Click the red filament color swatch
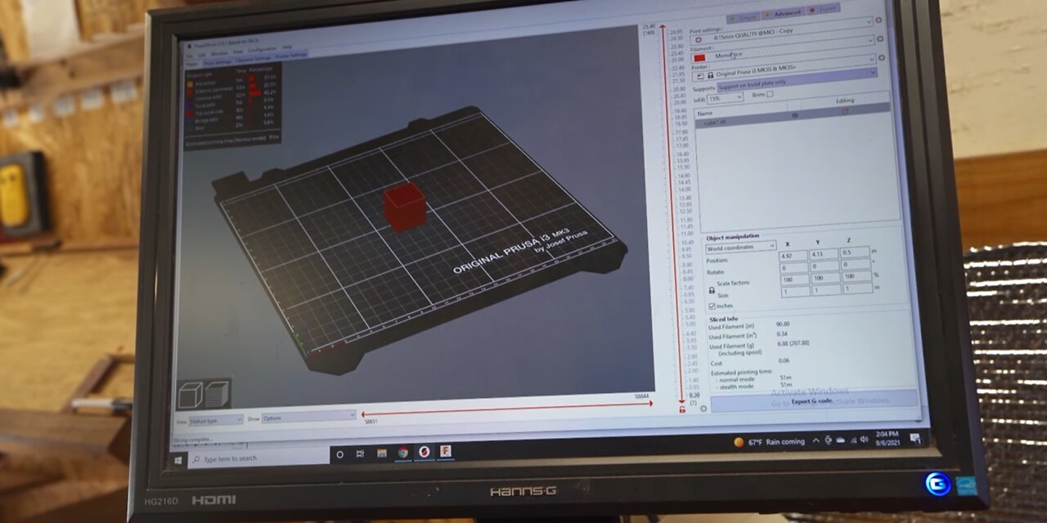This screenshot has height=523, width=1047. 699,58
